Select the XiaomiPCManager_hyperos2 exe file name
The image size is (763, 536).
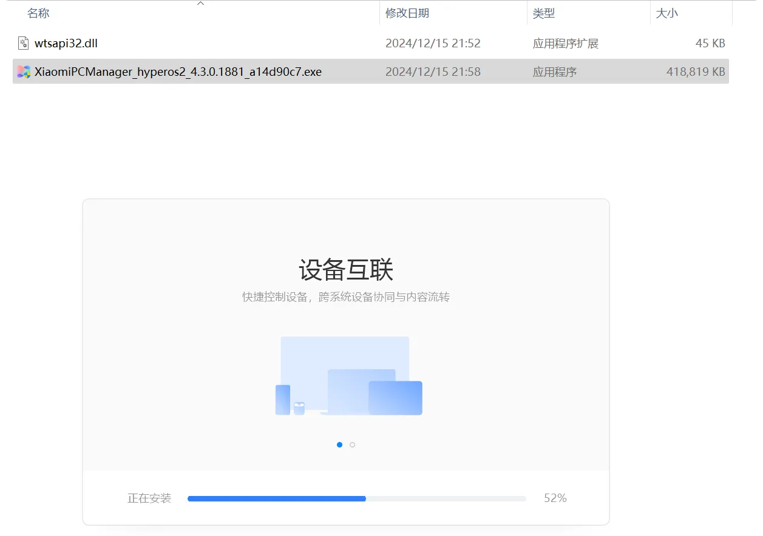(x=178, y=72)
